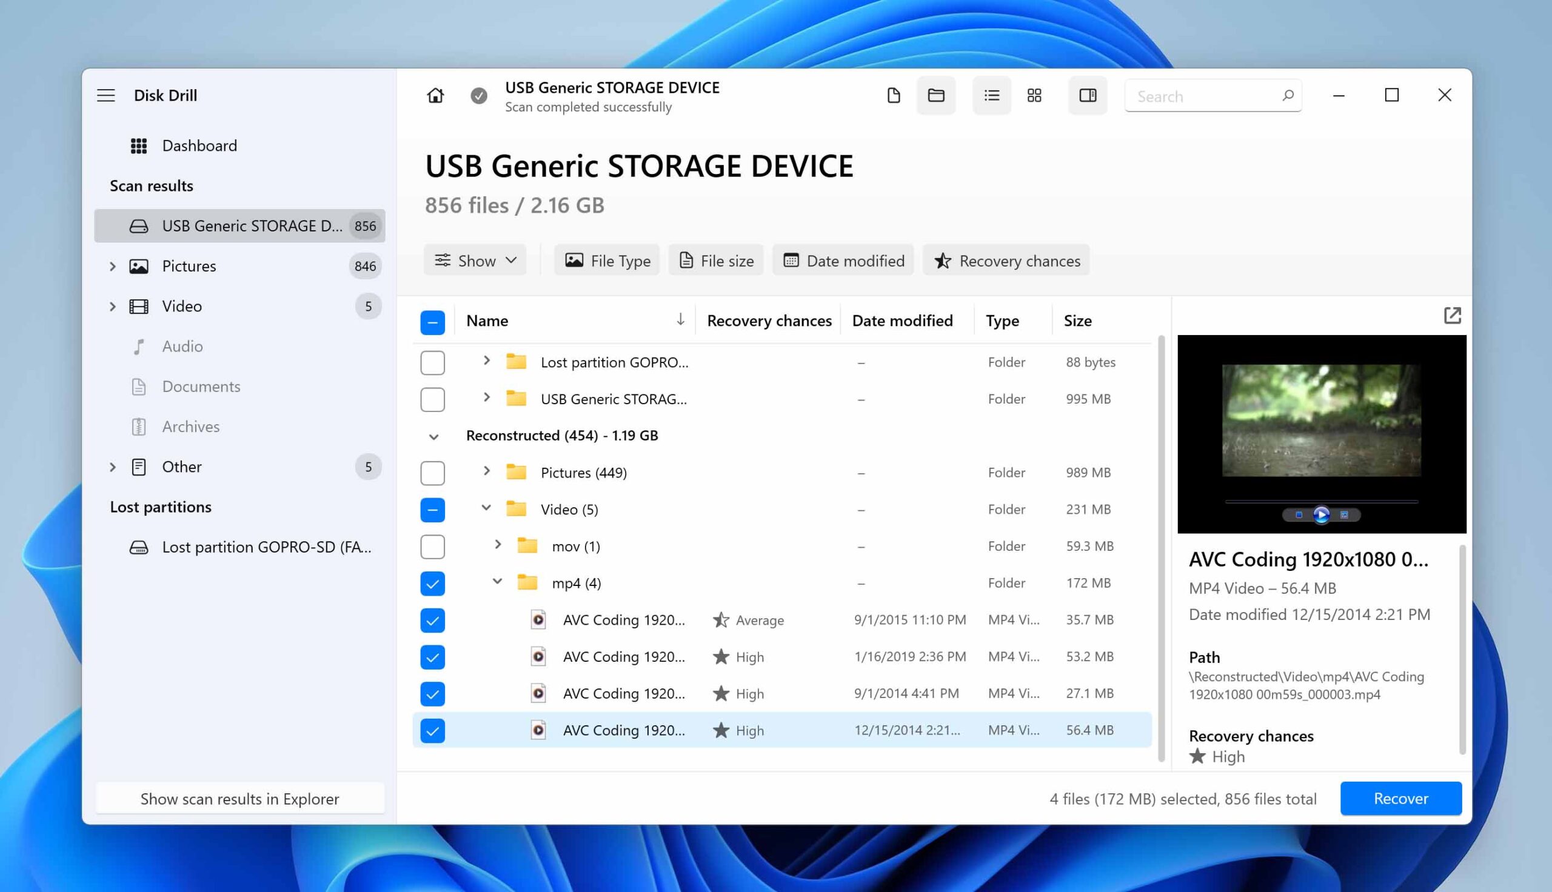The width and height of the screenshot is (1552, 892).
Task: Expand the Video sidebar category chevron
Action: (x=112, y=306)
